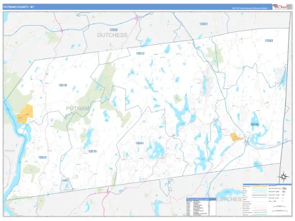Select ZIP code label 12533
Viewport: 295px width, 221px height.
[113, 30]
